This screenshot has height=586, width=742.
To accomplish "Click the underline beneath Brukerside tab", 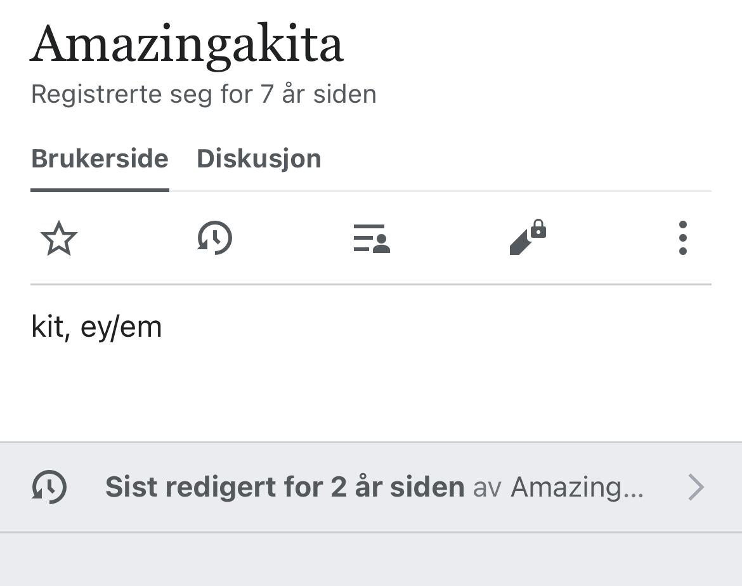I will click(x=100, y=189).
